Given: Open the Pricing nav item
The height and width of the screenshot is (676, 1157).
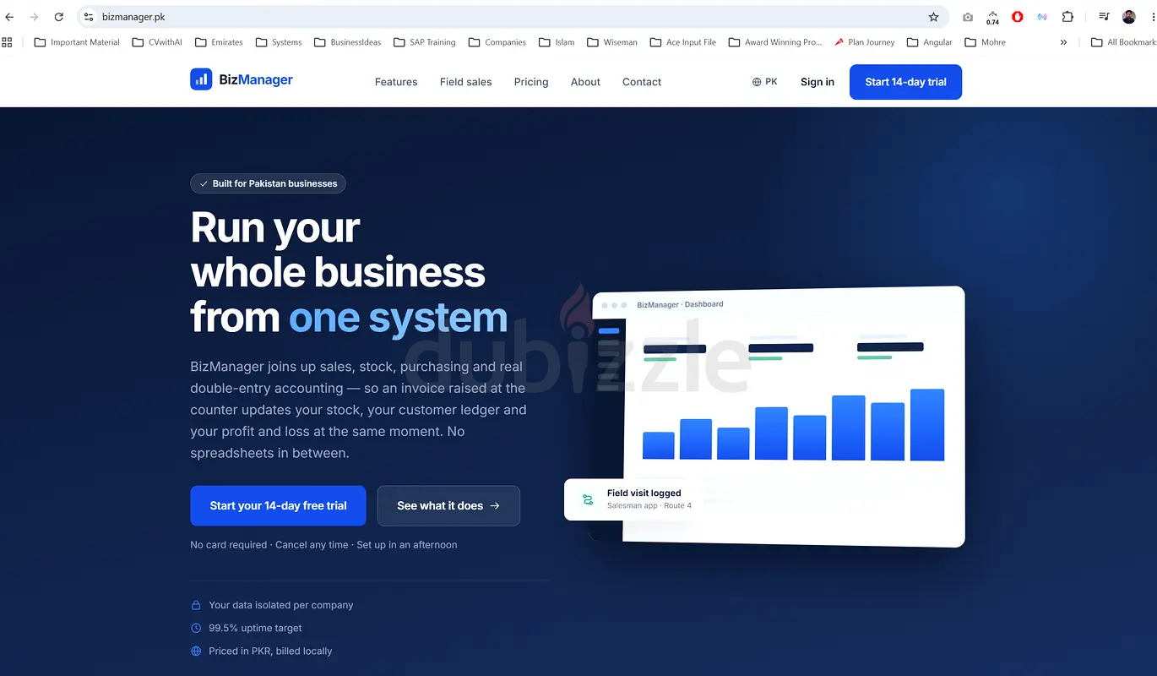Looking at the screenshot, I should click(x=531, y=82).
